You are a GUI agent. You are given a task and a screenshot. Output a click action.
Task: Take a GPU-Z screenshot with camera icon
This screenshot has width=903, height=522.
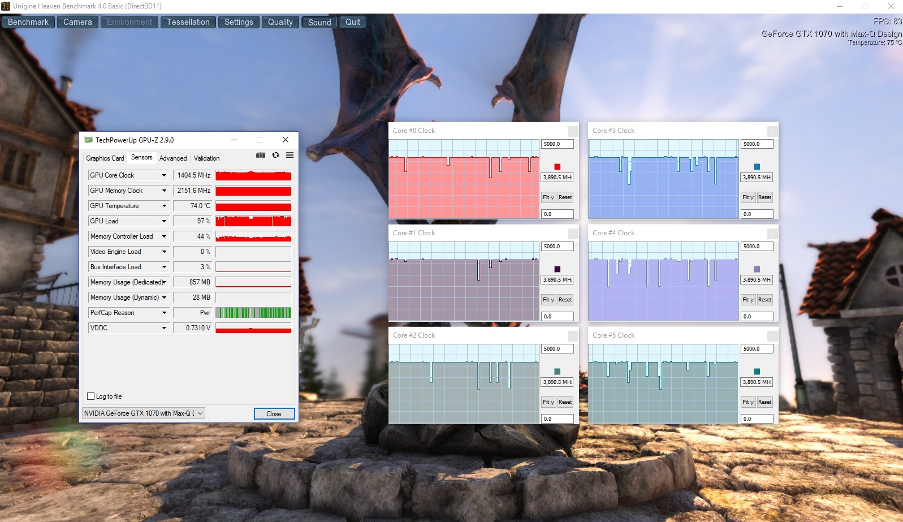click(261, 155)
